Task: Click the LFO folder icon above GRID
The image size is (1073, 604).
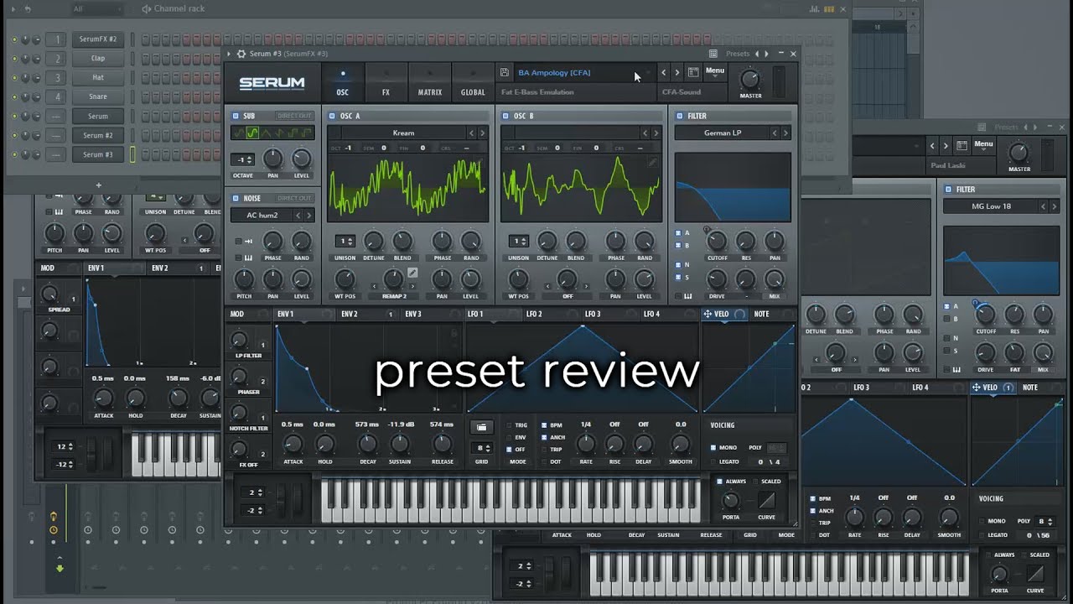Action: [x=481, y=427]
